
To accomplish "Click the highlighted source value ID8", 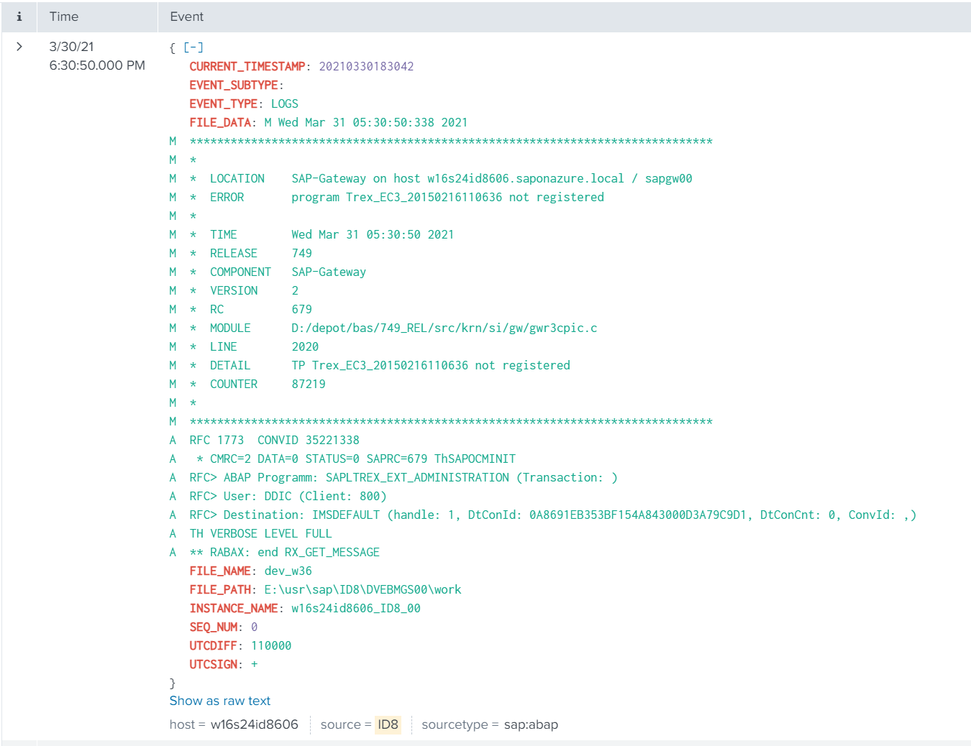I will [x=388, y=724].
